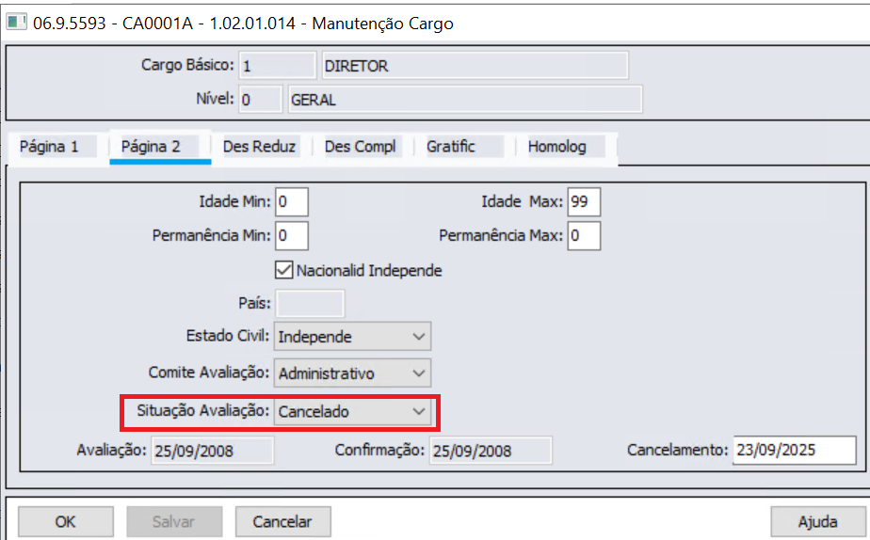Click the Estado Civil label
Screen dimensions: 870x540
[228, 336]
